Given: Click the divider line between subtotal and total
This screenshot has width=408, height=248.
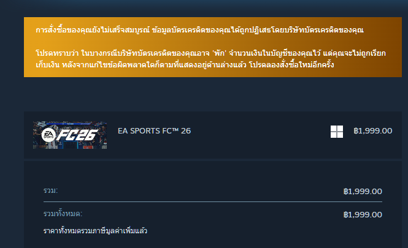Looking at the screenshot, I should 213,201.
